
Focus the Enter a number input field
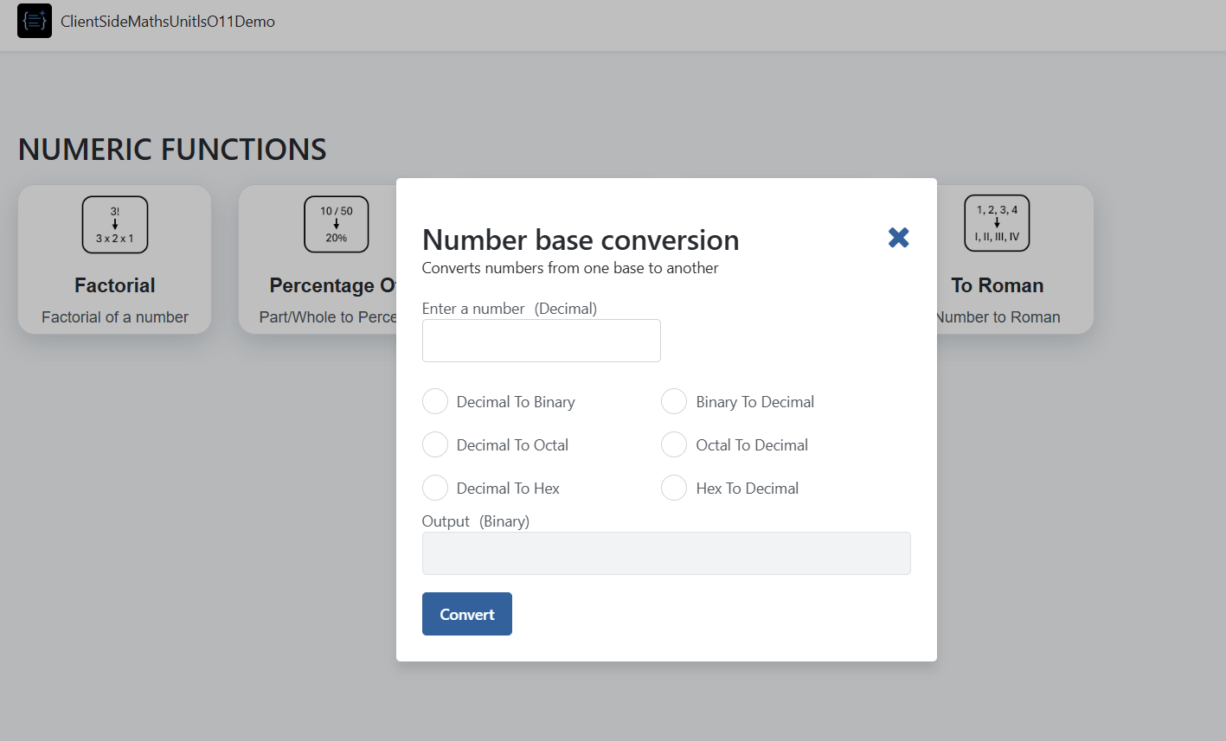[542, 341]
